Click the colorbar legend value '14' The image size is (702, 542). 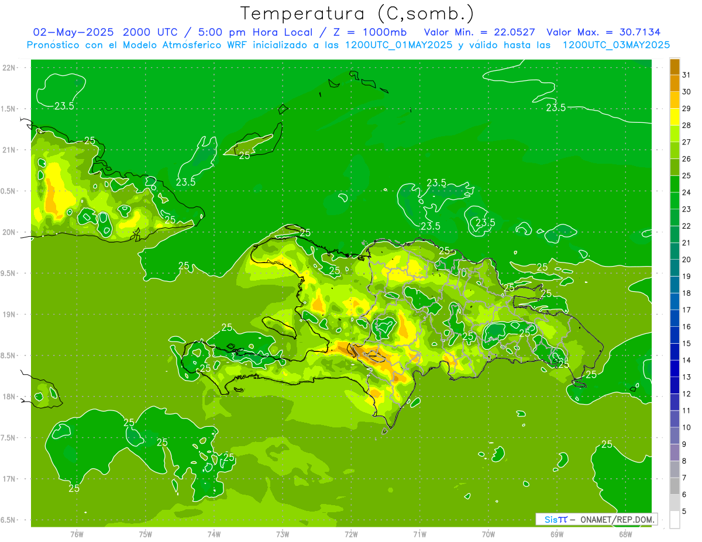[686, 360]
